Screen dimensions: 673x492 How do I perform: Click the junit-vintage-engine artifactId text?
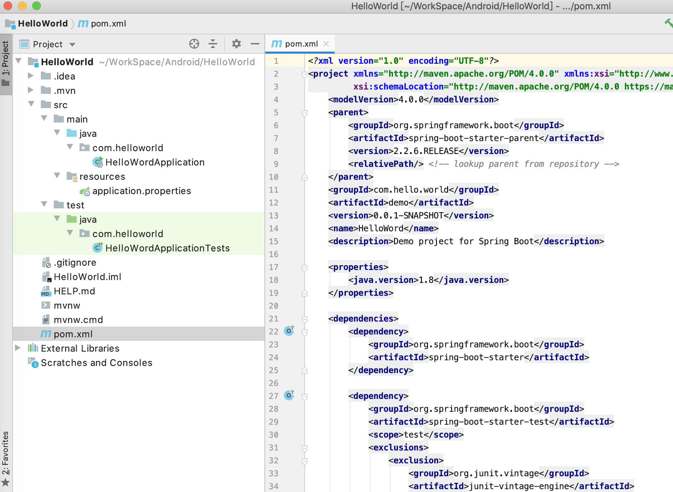[x=519, y=486]
